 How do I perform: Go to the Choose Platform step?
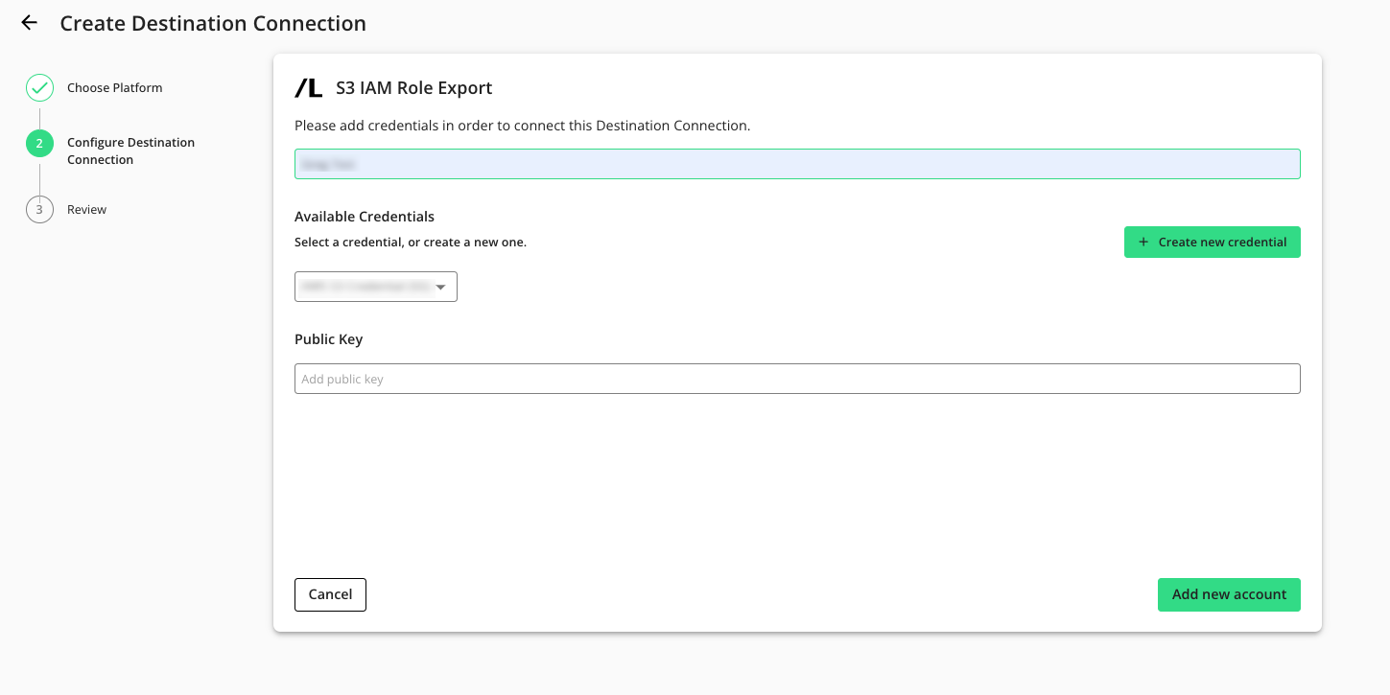[114, 88]
